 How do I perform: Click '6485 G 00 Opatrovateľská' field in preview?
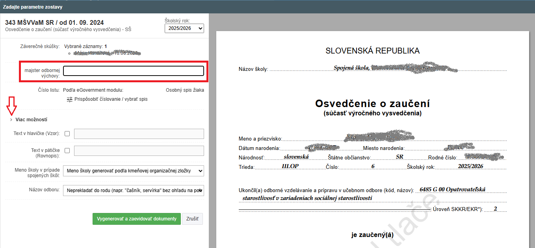[x=453, y=189]
